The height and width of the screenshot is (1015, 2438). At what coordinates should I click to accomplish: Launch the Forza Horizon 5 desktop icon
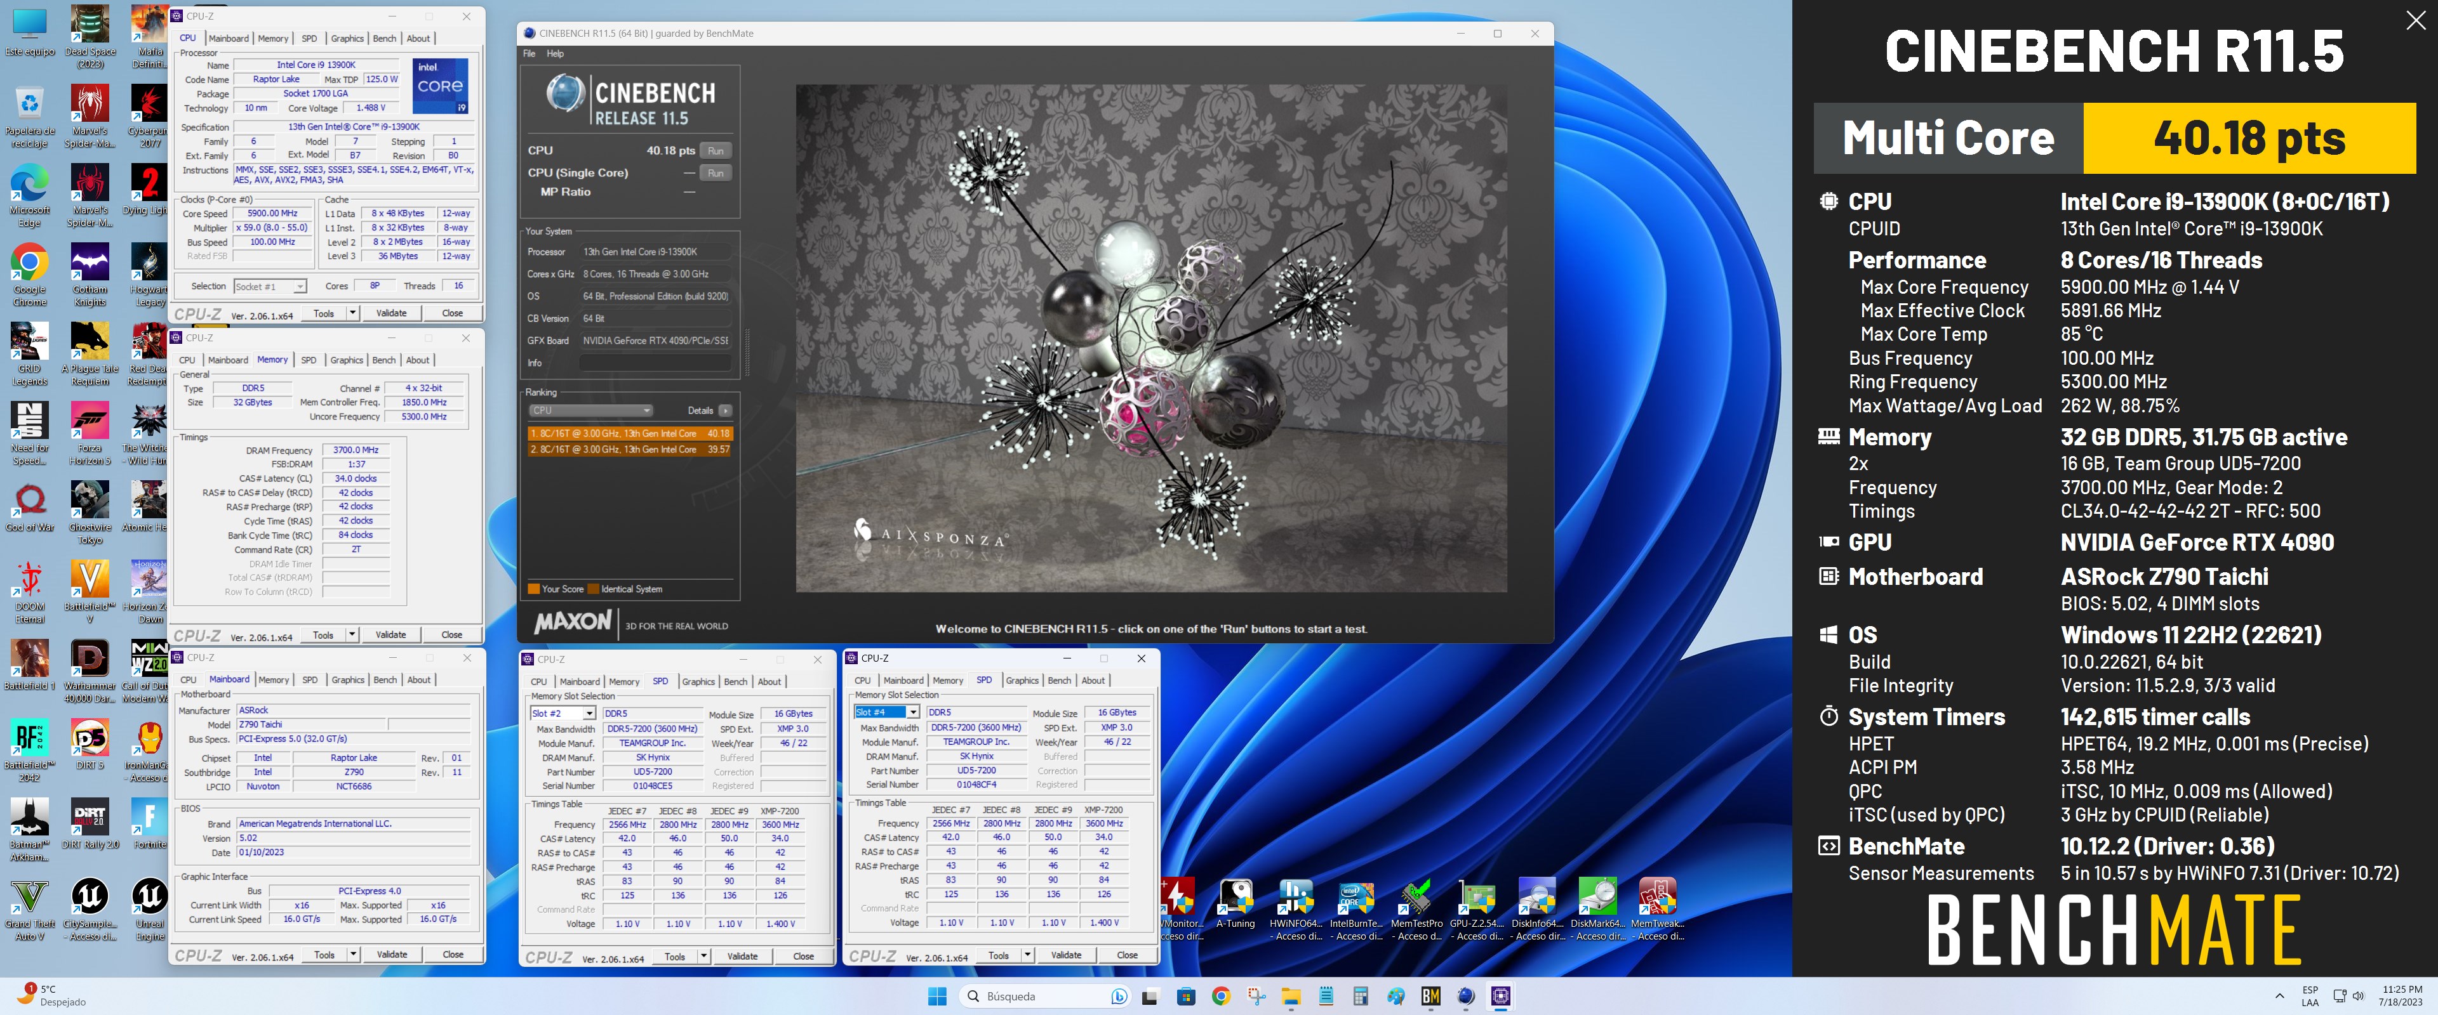[90, 434]
